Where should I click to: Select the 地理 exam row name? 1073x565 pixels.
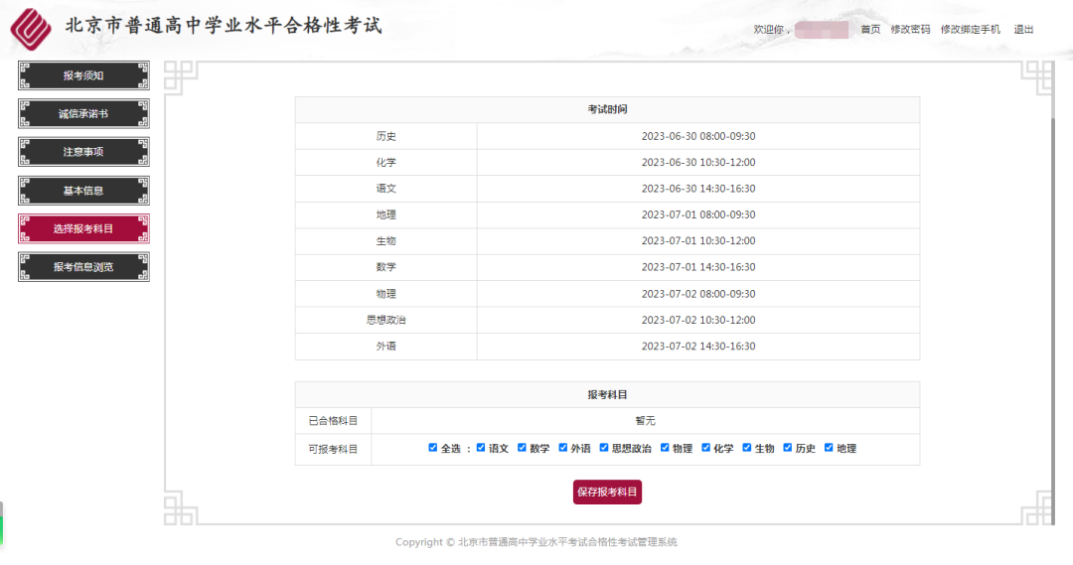[x=385, y=214]
